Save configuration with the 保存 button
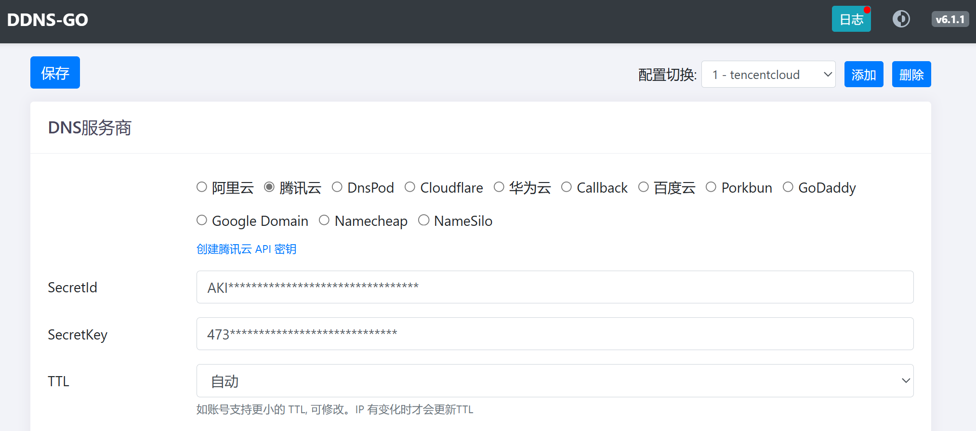 (55, 73)
